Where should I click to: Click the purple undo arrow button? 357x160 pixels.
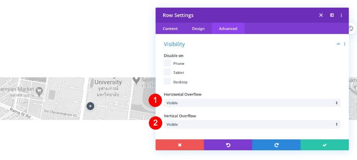(x=228, y=145)
